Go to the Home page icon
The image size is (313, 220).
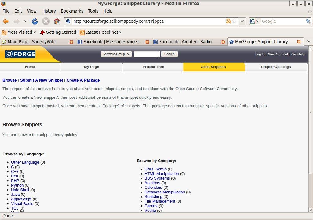[x=57, y=21]
